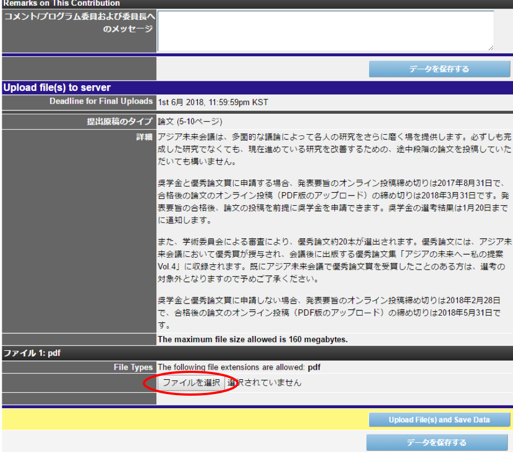Screen dimensions: 513x452
Task: Click the allowed file extensions text
Action: 239,368
